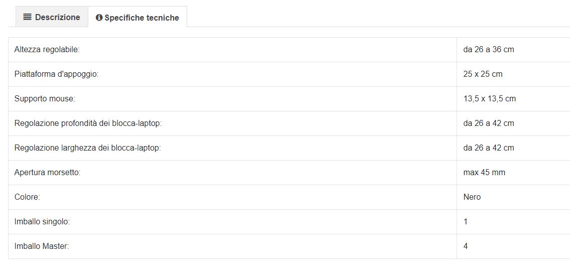Open the Descrizione tab
Image resolution: width=570 pixels, height=274 pixels.
[52, 17]
